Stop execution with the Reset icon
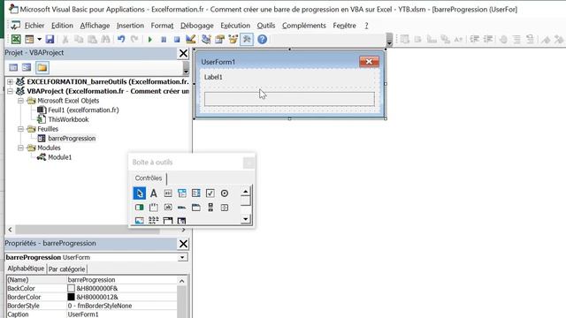The image size is (566, 318). click(x=177, y=39)
